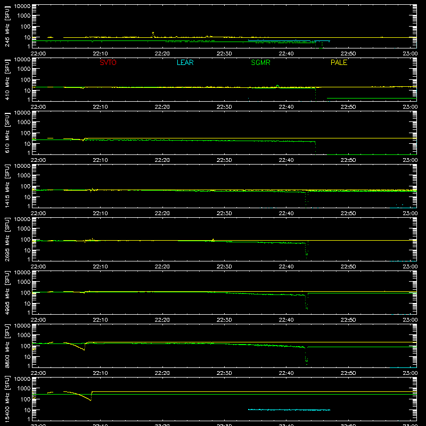Click 22:20 label under the 410 MHz panel
Screen dimensions: 426x426
(162, 107)
